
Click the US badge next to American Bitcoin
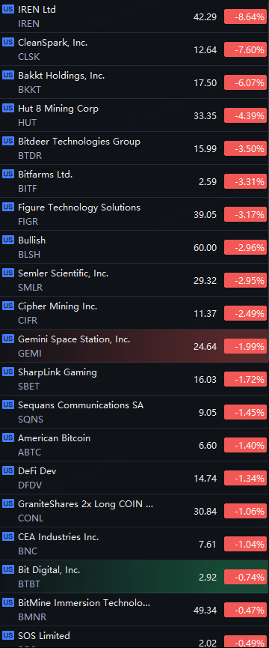coord(7,437)
